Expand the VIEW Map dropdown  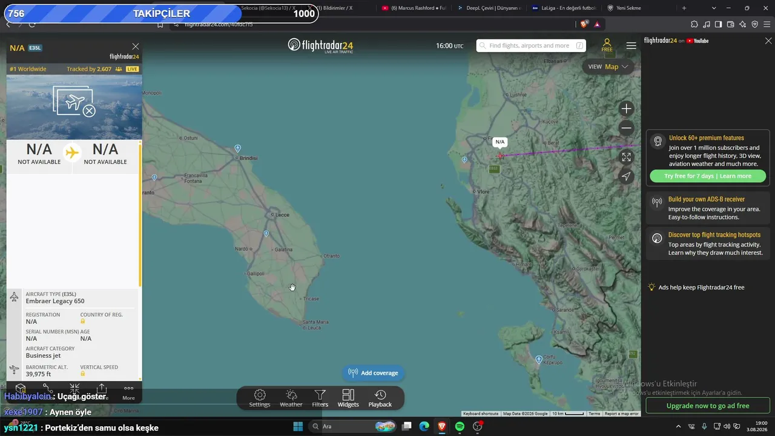click(608, 67)
